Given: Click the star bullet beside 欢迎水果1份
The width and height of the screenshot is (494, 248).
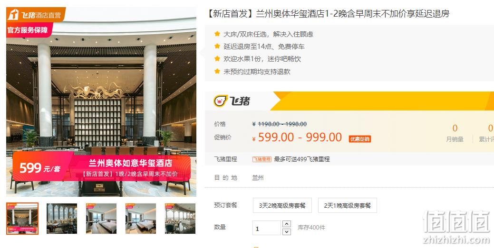Looking at the screenshot, I should [217, 58].
